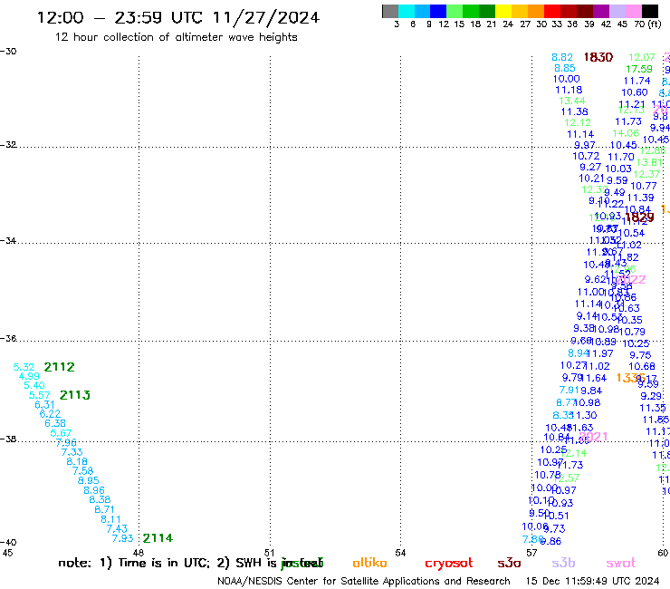Screen dimensions: 670x589
Task: Click the dark red time stamp '1829'
Action: pyautogui.click(x=639, y=217)
